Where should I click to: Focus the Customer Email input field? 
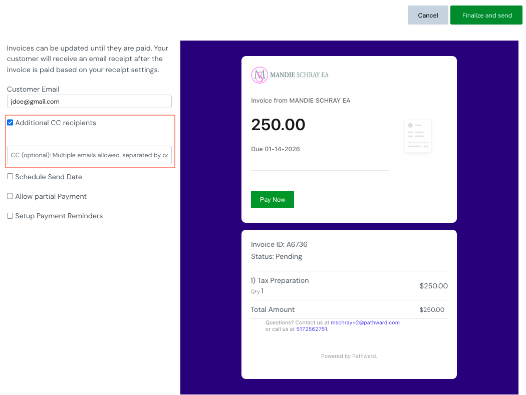coord(89,102)
